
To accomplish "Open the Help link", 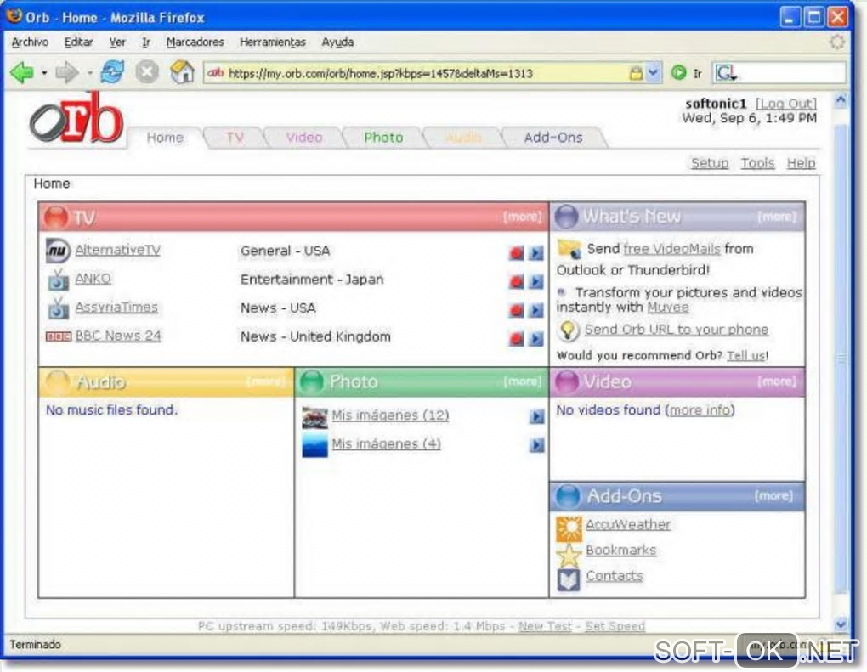I will (802, 163).
